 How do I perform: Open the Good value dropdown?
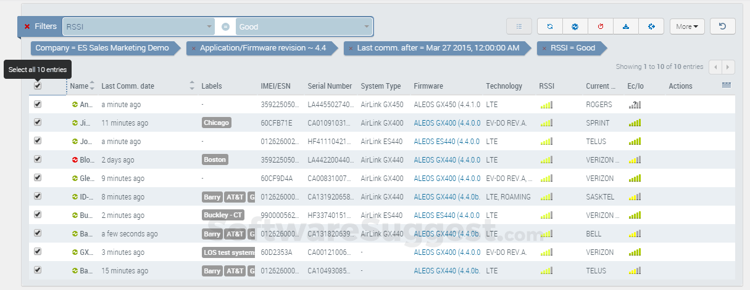click(304, 26)
